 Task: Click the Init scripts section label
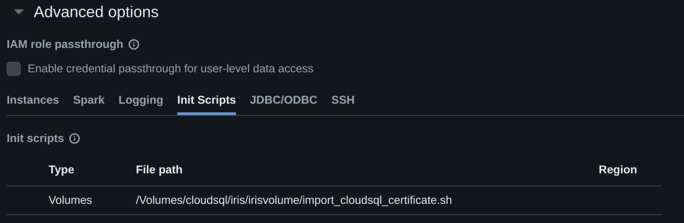[35, 139]
